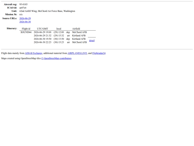Open OpenStreetMap contributors link
Image resolution: width=194 pixels, height=146 pixels.
[x=56, y=58]
